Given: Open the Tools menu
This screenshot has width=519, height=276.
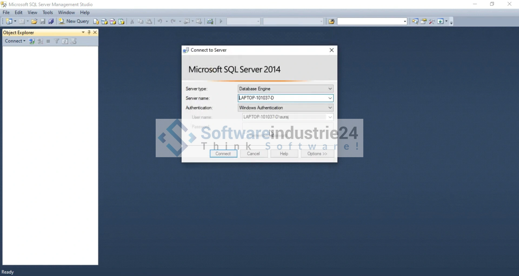Looking at the screenshot, I should click(48, 12).
